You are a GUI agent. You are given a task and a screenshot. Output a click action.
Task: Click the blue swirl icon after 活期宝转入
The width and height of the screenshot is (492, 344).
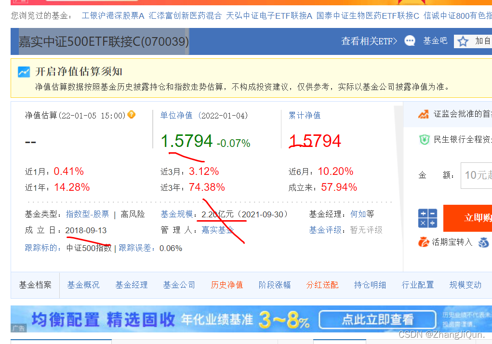click(x=483, y=242)
